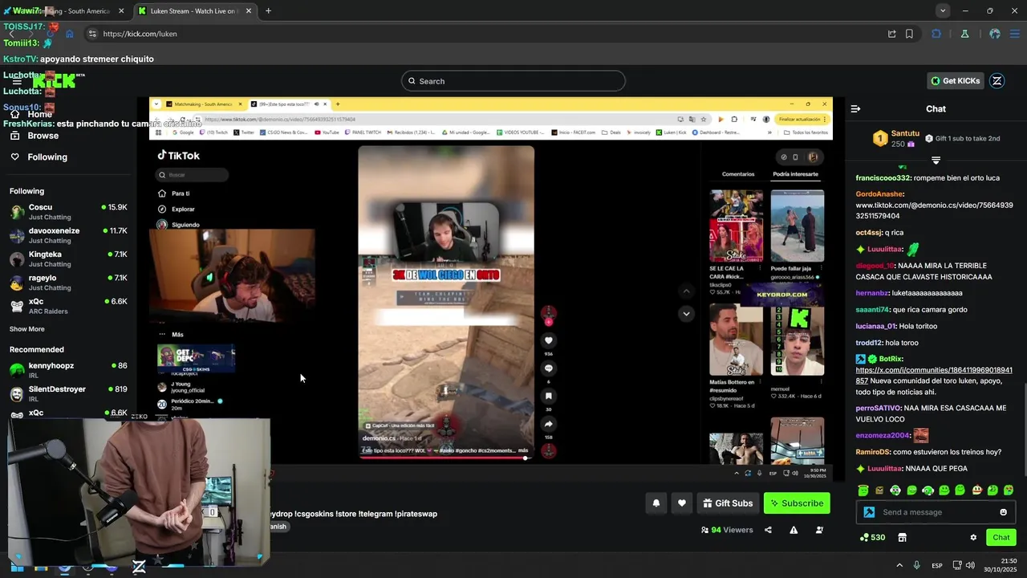Screen dimensions: 1027x578
Task: Open the tab search dropdown arrow
Action: pyautogui.click(x=943, y=10)
